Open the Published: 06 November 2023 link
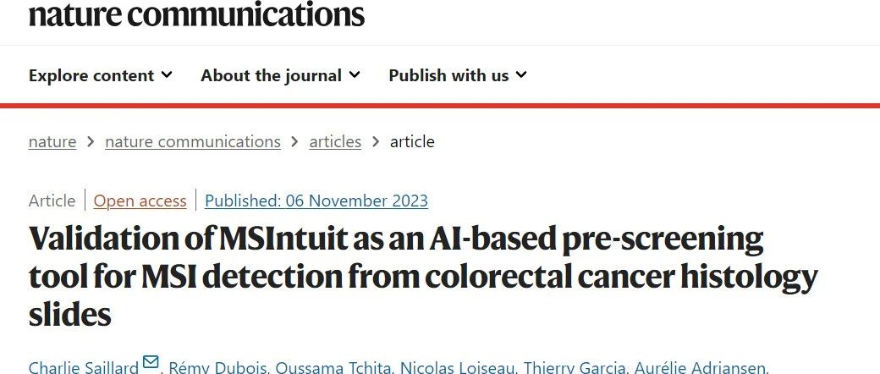The width and height of the screenshot is (880, 374). 316,201
